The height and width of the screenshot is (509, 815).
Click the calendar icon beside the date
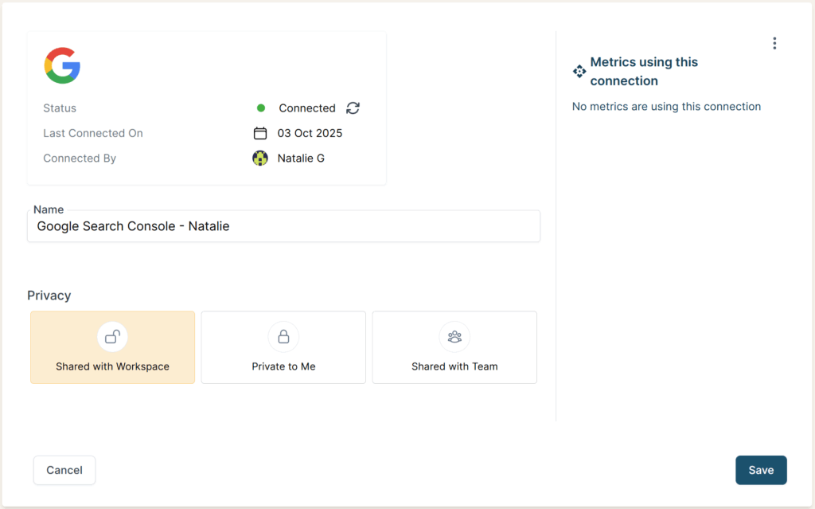(x=260, y=133)
